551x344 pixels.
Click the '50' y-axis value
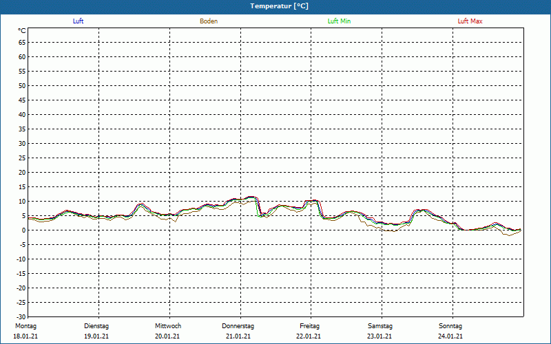tap(22, 85)
